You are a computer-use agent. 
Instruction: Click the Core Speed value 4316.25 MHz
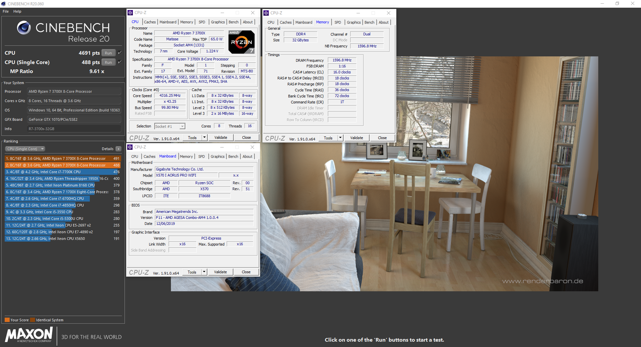click(x=170, y=95)
